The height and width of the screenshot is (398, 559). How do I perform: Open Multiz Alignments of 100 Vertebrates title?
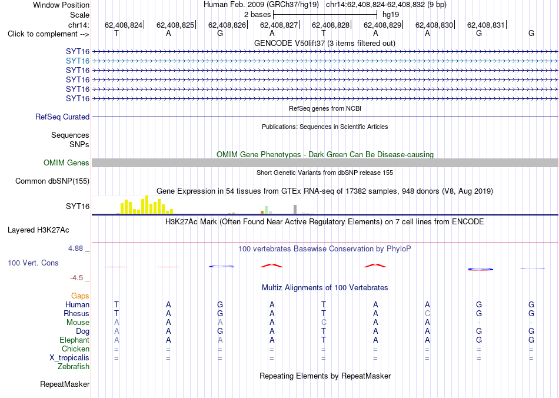(x=325, y=288)
